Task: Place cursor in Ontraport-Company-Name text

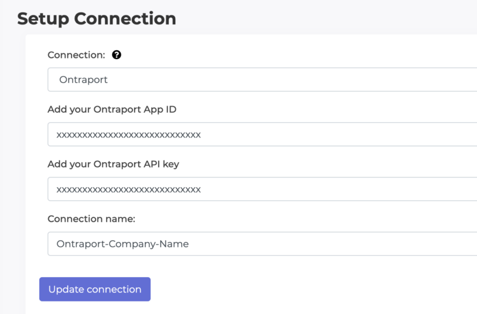Action: 123,244
